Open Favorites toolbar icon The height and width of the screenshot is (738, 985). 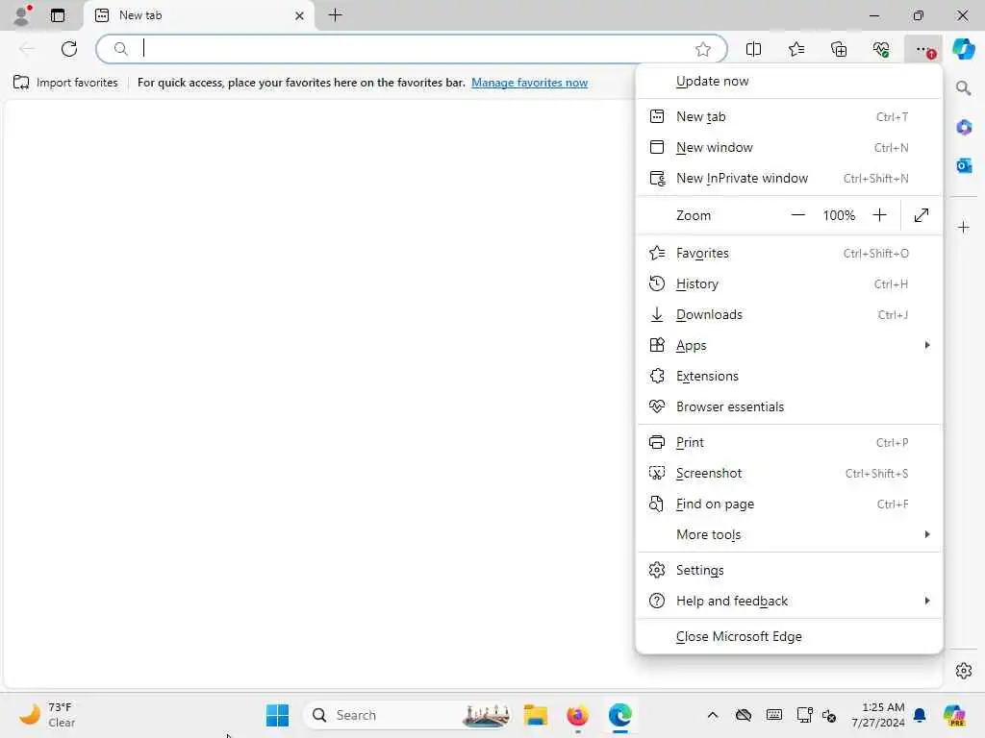[x=796, y=49]
